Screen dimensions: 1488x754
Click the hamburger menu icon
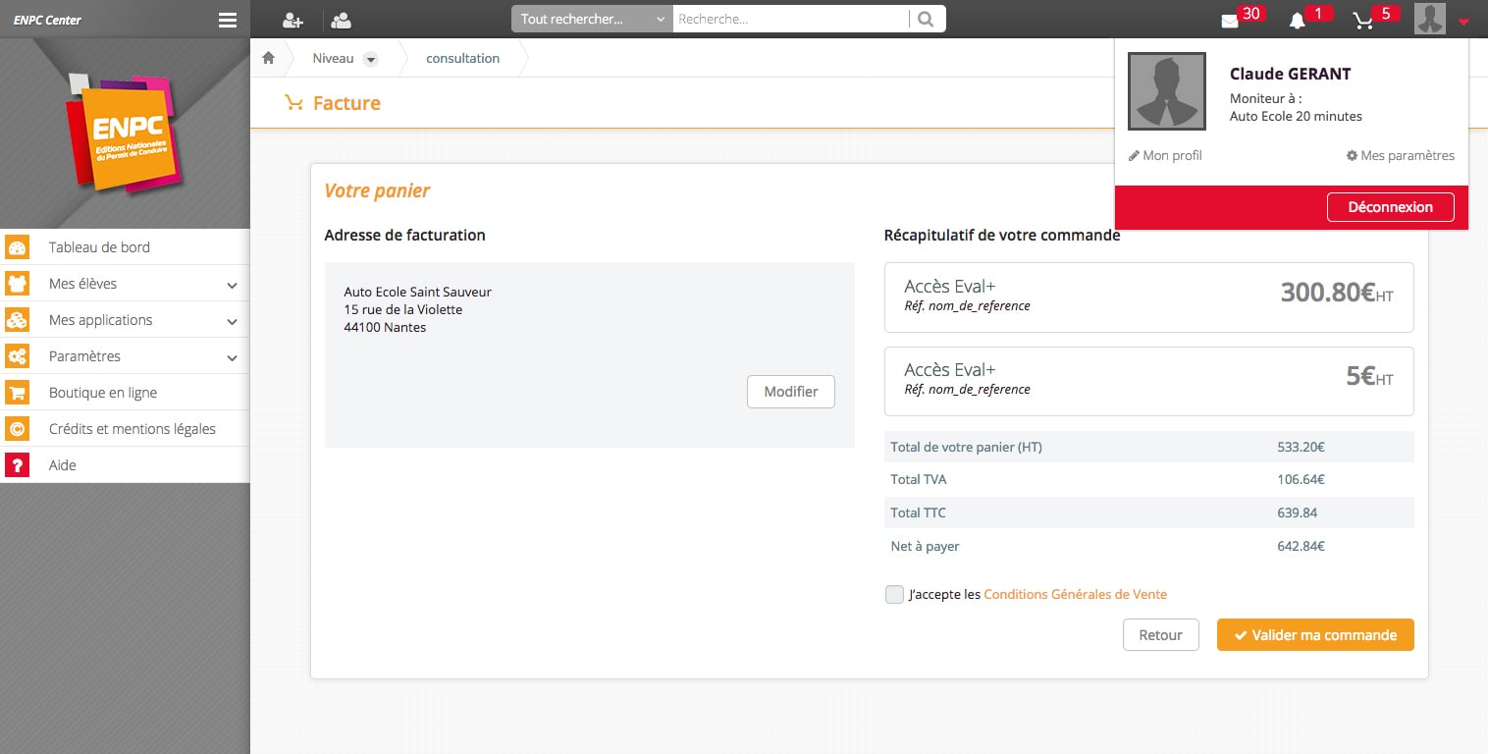tap(228, 20)
